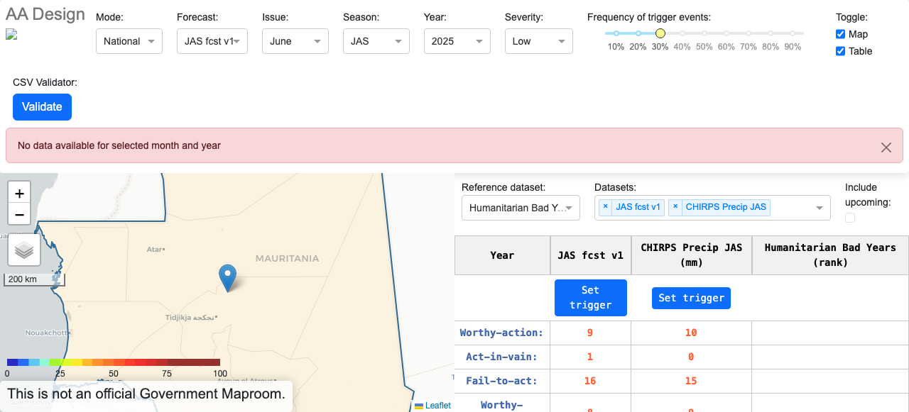
Task: Dismiss the 'No data available' alert
Action: point(886,147)
